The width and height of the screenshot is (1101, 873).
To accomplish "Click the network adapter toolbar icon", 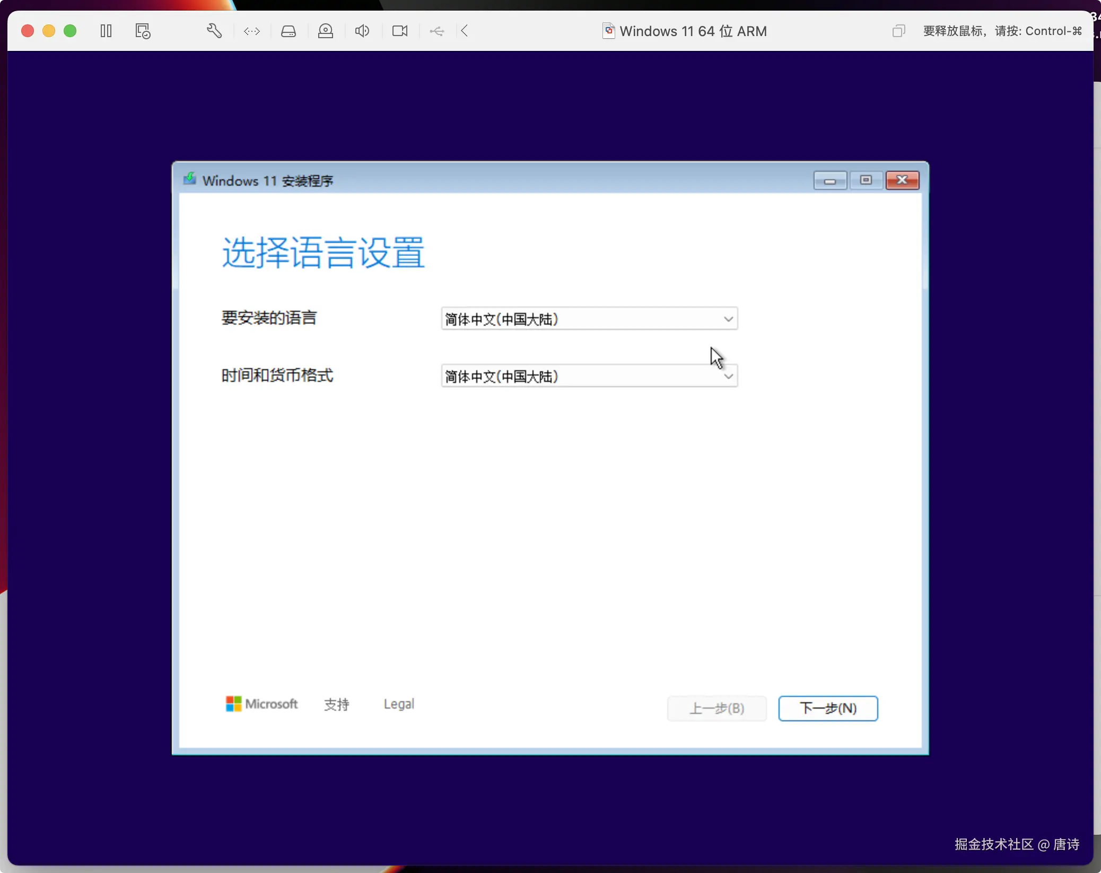I will 251,31.
